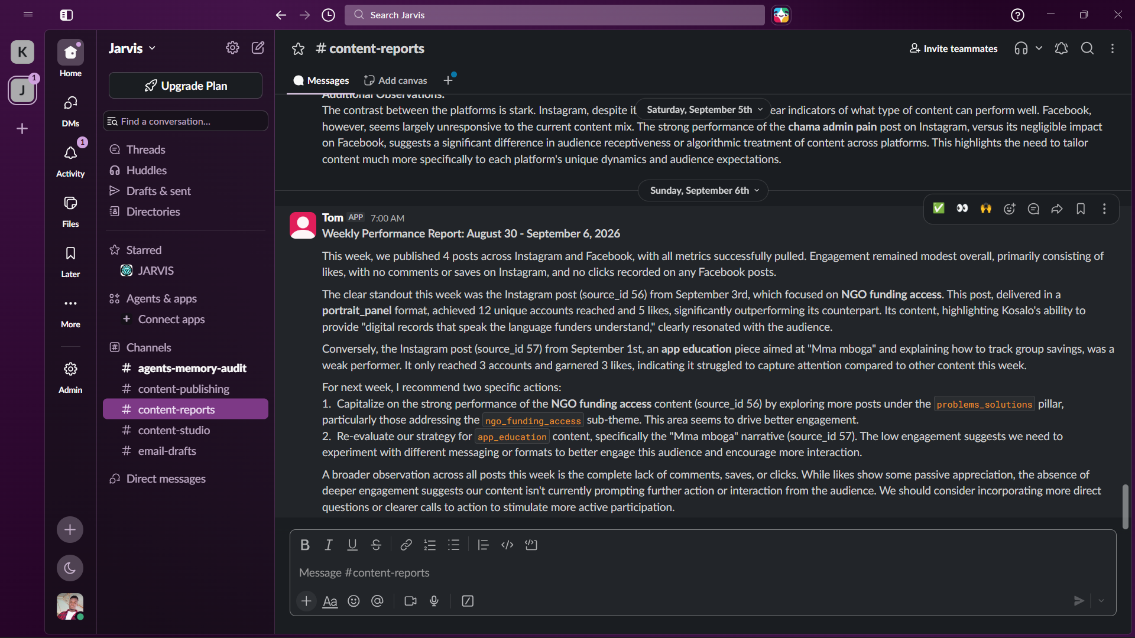
Task: Forward Tom's message icon
Action: point(1057,209)
